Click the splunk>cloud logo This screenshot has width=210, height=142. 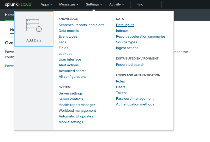(x=18, y=4)
